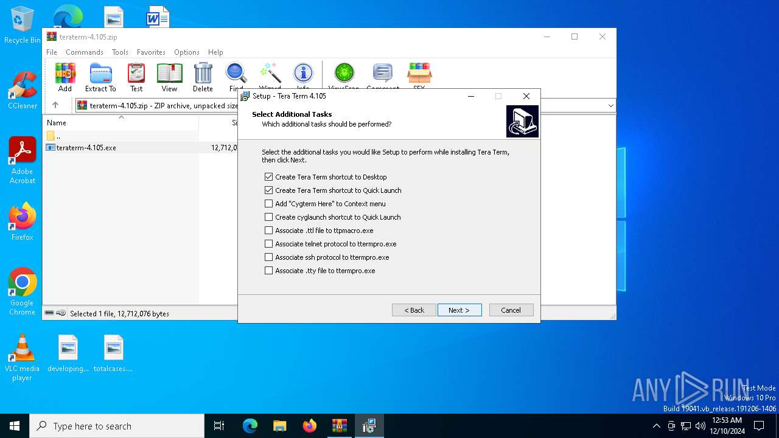
Task: Click the Next button in setup
Action: click(459, 310)
